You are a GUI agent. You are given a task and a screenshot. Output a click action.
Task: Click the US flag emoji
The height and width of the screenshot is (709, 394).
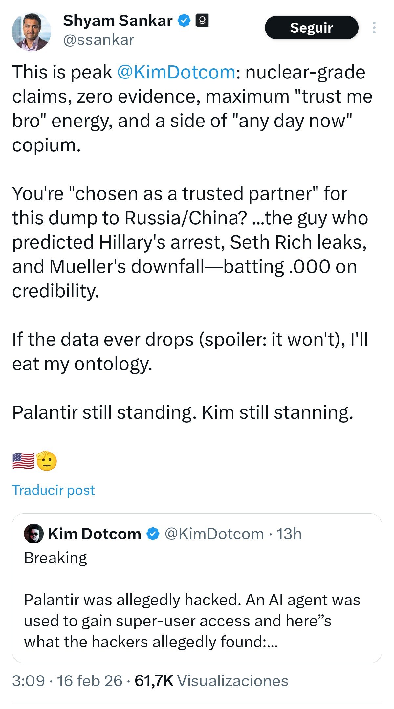23,461
